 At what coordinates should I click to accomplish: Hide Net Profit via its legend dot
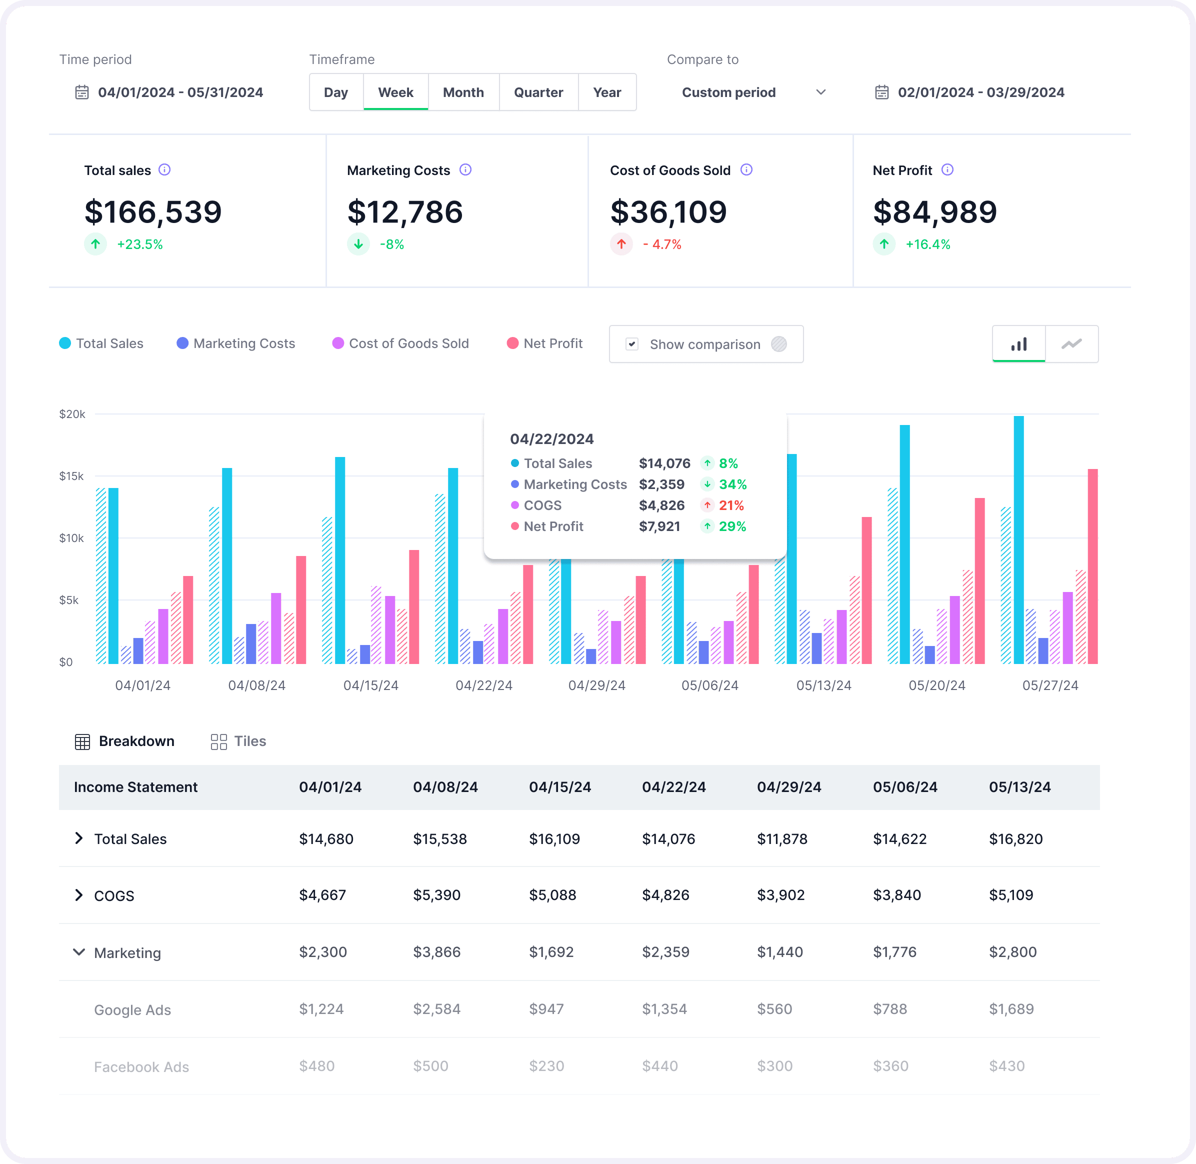tap(512, 343)
